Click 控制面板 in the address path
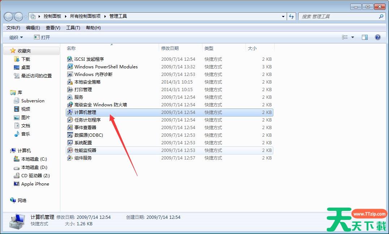Viewport: 389px width, 234px height. pyautogui.click(x=52, y=16)
